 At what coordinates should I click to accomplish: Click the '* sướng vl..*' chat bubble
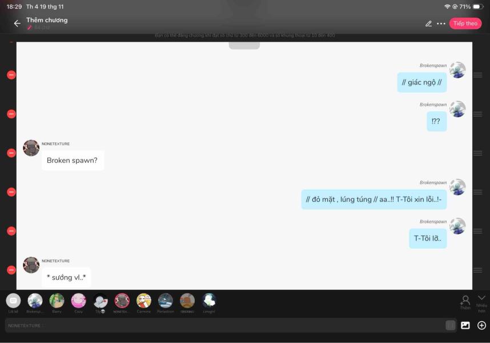click(x=66, y=277)
